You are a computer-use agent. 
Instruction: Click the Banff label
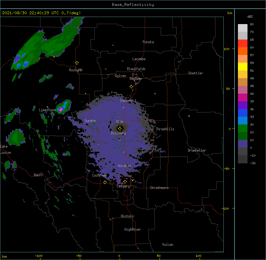coord(38,175)
